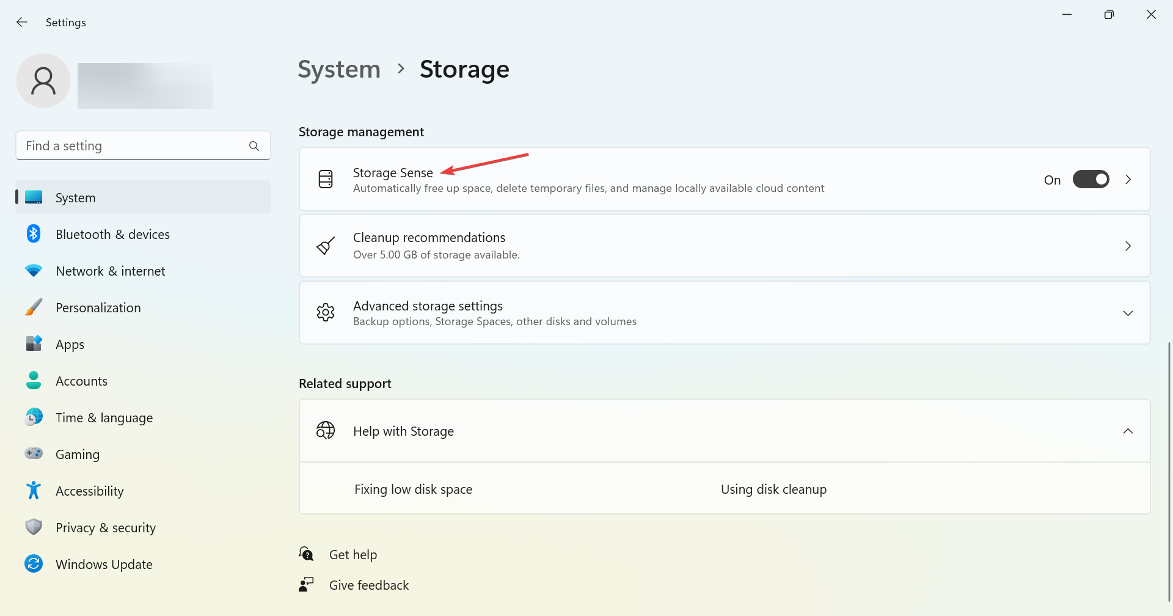Open Storage Sense details chevron

click(x=1128, y=180)
